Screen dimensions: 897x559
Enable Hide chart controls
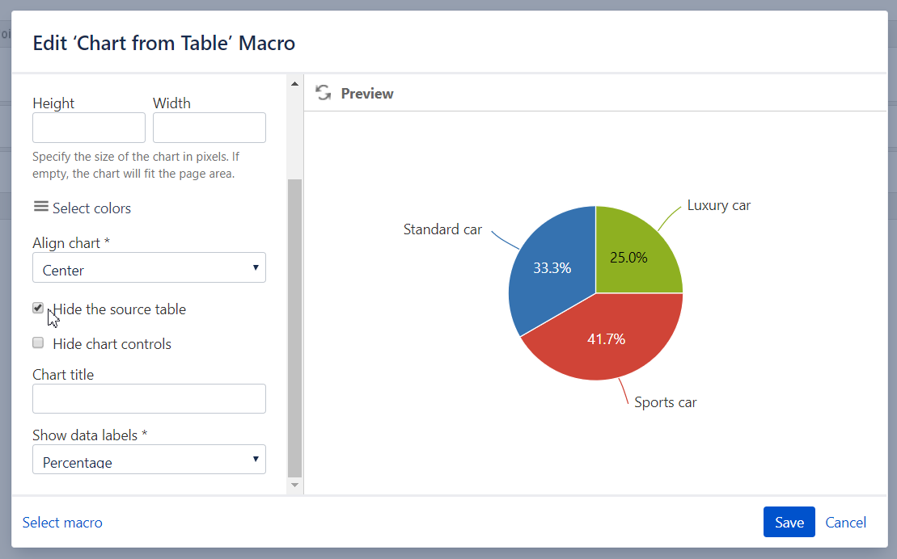click(x=38, y=343)
